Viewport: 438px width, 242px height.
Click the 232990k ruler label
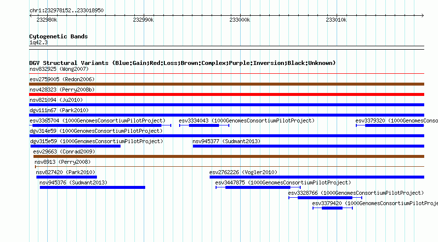143,20
